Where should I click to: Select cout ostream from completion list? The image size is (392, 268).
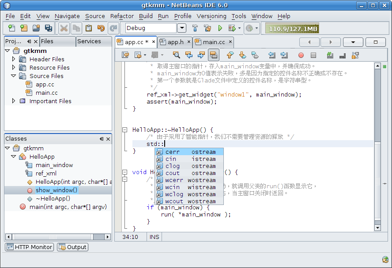[x=189, y=173]
